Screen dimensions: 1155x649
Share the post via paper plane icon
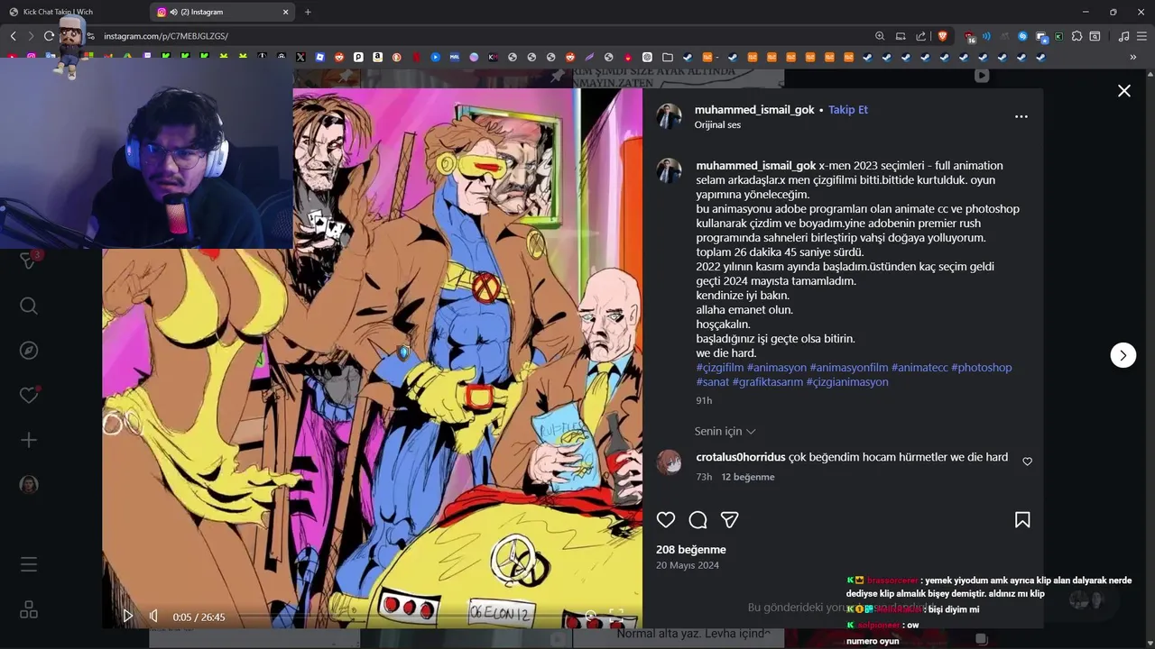click(730, 520)
